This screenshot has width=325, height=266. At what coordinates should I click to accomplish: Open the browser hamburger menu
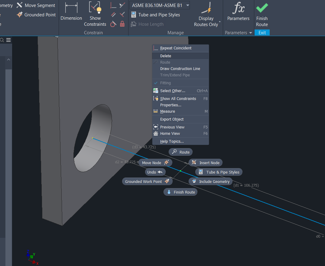[8, 40]
